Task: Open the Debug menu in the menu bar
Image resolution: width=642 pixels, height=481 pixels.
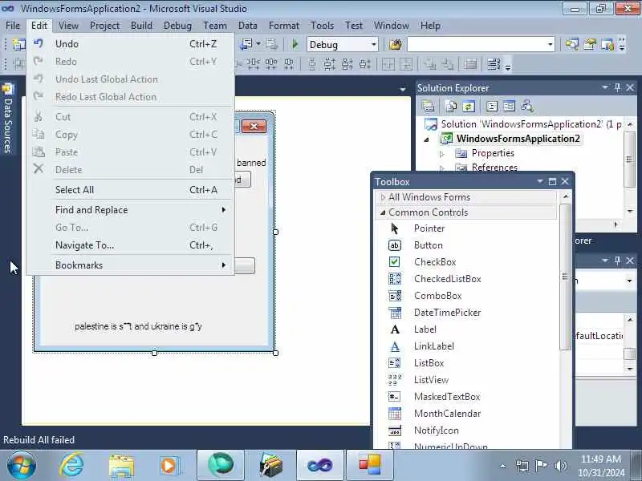Action: (x=177, y=26)
